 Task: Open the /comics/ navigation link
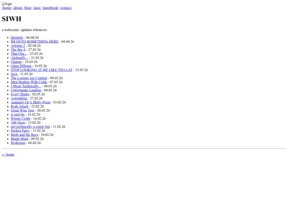tap(66, 8)
